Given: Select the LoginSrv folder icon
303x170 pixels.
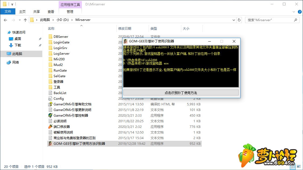Looking at the screenshot, I should point(50,48).
